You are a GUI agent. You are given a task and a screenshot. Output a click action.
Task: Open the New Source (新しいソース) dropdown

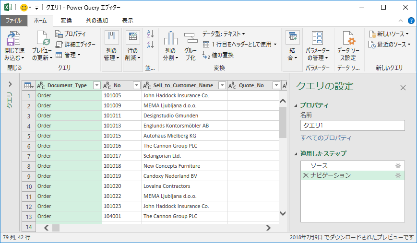pos(389,34)
